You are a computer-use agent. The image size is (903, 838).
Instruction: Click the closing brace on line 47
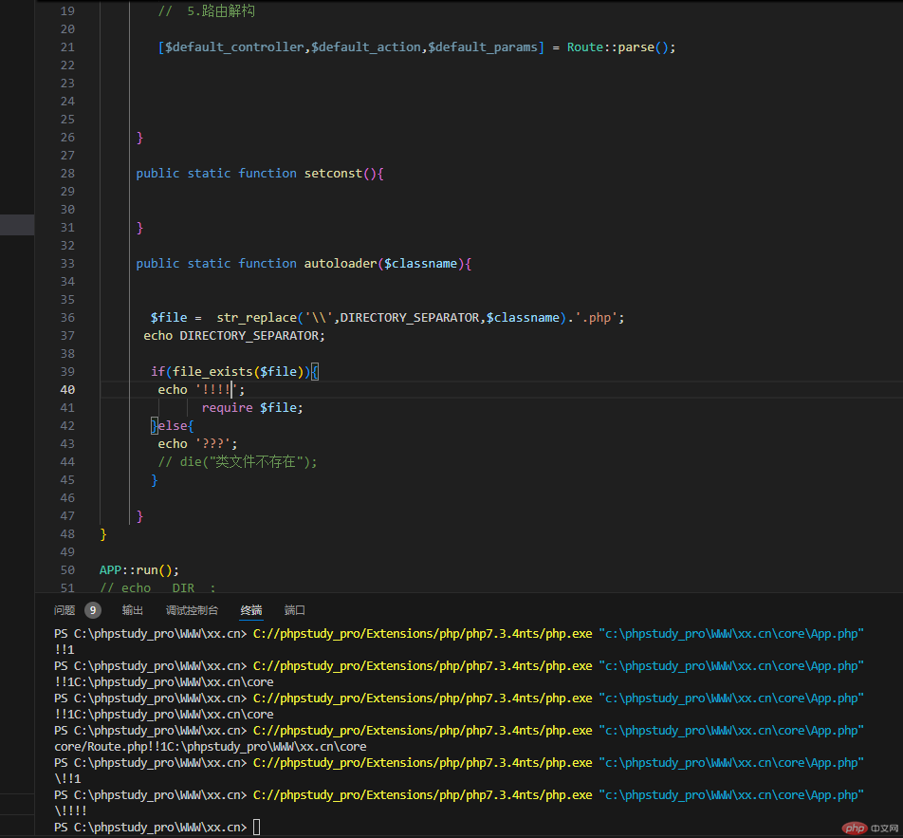pos(139,516)
